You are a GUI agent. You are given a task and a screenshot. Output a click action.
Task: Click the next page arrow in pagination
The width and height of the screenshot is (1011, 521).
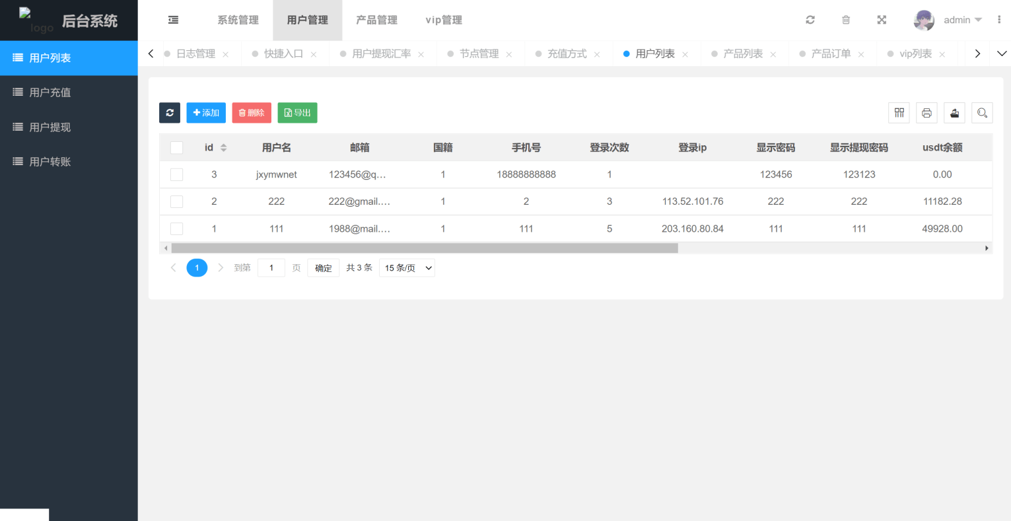pyautogui.click(x=221, y=267)
